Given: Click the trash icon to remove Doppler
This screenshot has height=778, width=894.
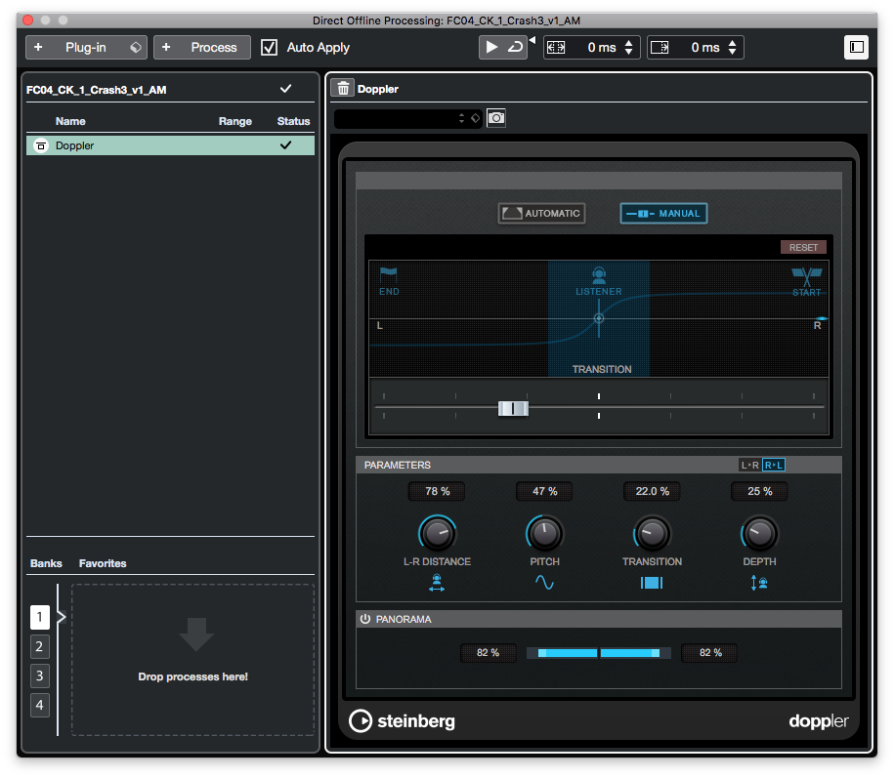Looking at the screenshot, I should [x=343, y=88].
